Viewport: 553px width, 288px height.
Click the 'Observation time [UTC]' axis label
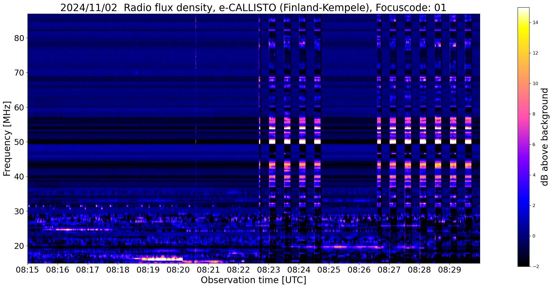[x=253, y=280]
